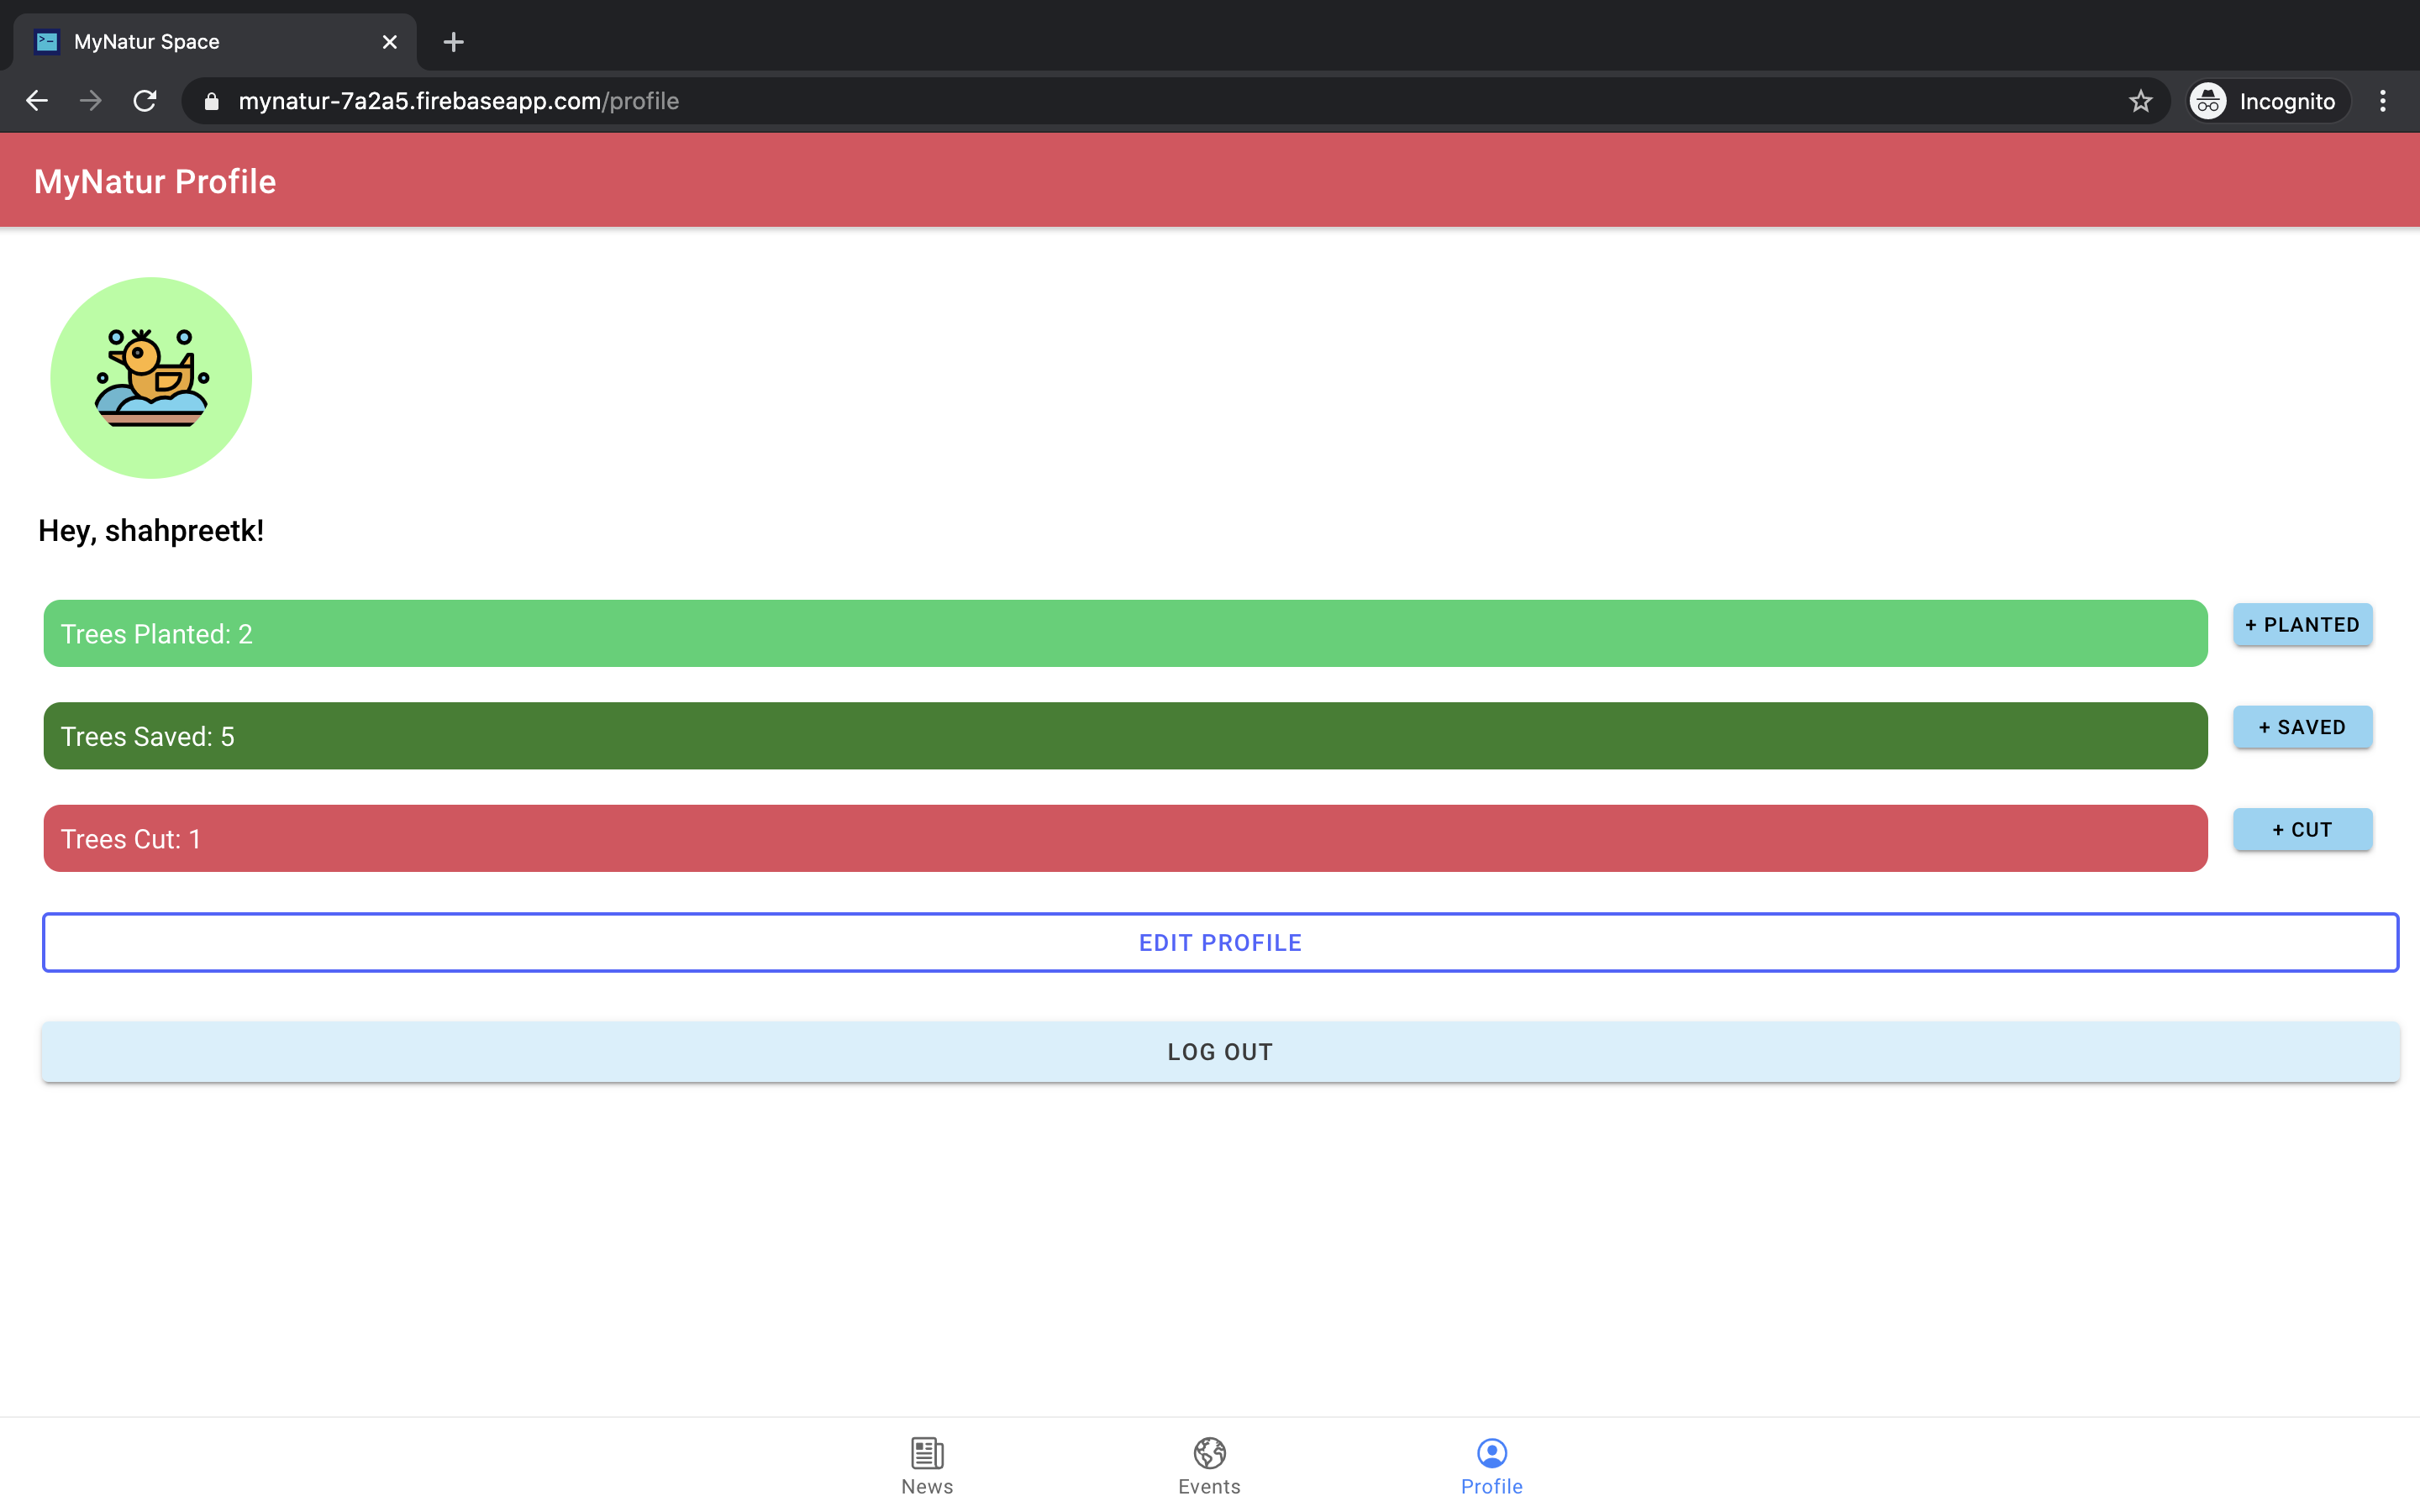Click the Incognito profile icon
The height and width of the screenshot is (1512, 2420).
(2209, 101)
